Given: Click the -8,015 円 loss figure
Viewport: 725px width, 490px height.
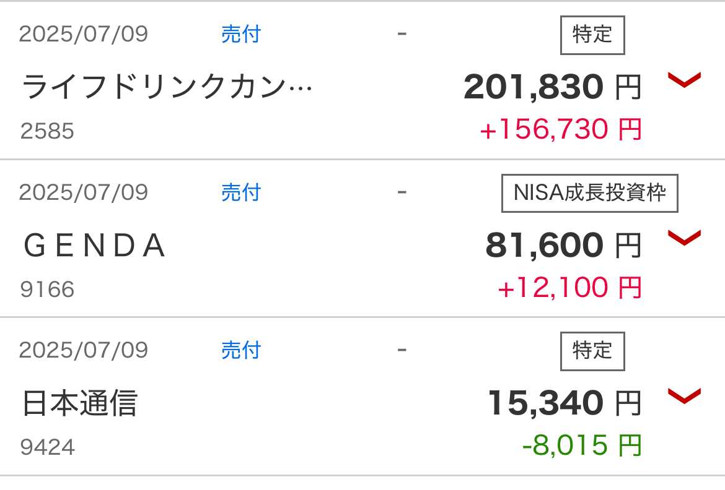Looking at the screenshot, I should 582,445.
